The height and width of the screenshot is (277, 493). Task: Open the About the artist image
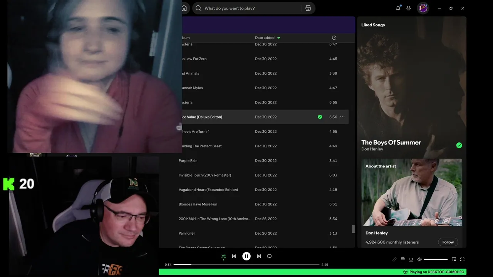pyautogui.click(x=412, y=192)
